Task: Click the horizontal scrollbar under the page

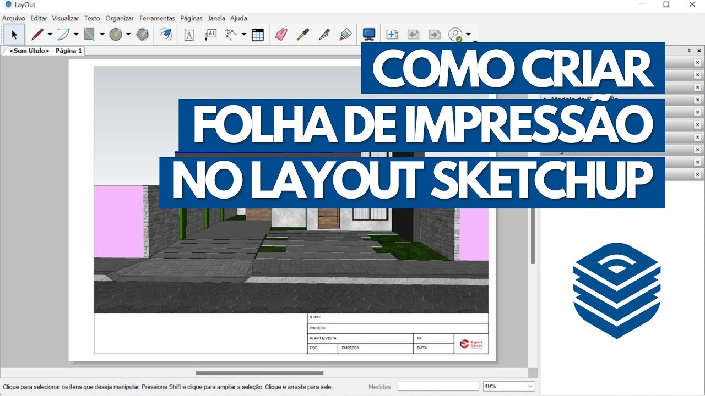Action: click(x=259, y=373)
